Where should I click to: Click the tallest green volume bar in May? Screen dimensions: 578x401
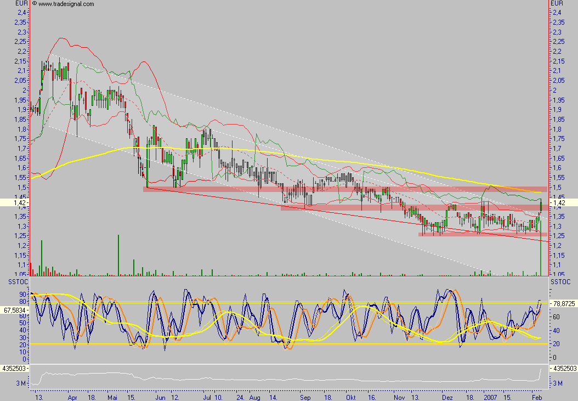pyautogui.click(x=118, y=255)
